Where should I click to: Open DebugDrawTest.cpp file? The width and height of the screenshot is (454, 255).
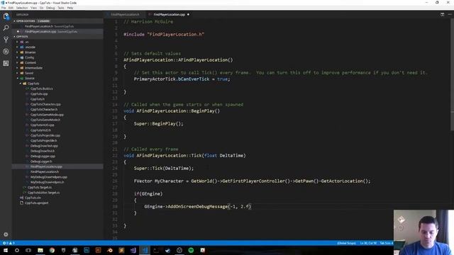[x=44, y=146]
